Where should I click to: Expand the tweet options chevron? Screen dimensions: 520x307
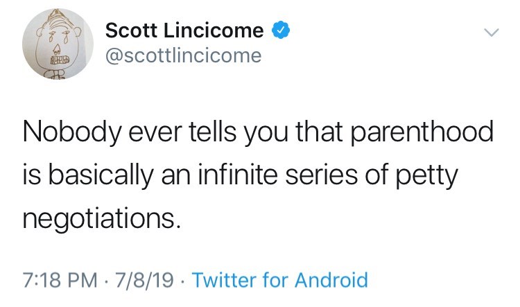(x=491, y=33)
